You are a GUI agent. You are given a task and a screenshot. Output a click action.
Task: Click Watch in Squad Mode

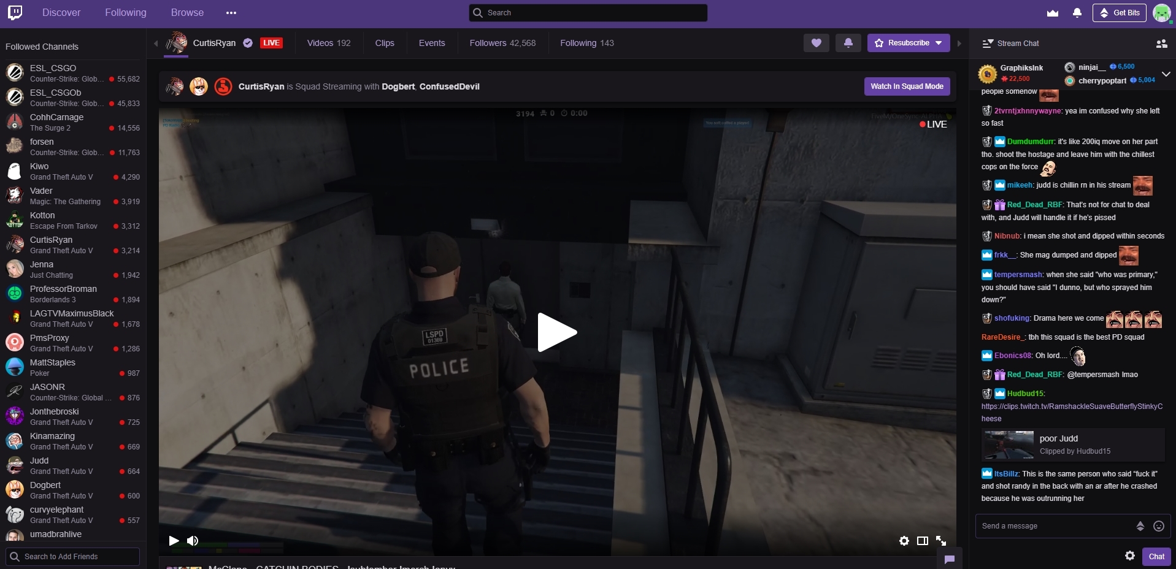(907, 86)
